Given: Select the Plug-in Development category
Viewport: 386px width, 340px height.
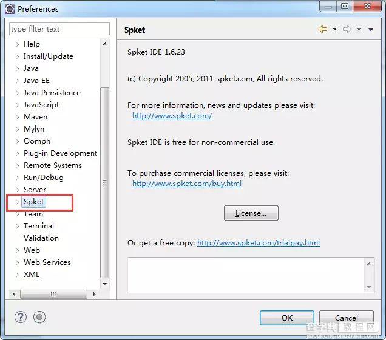Looking at the screenshot, I should click(60, 153).
